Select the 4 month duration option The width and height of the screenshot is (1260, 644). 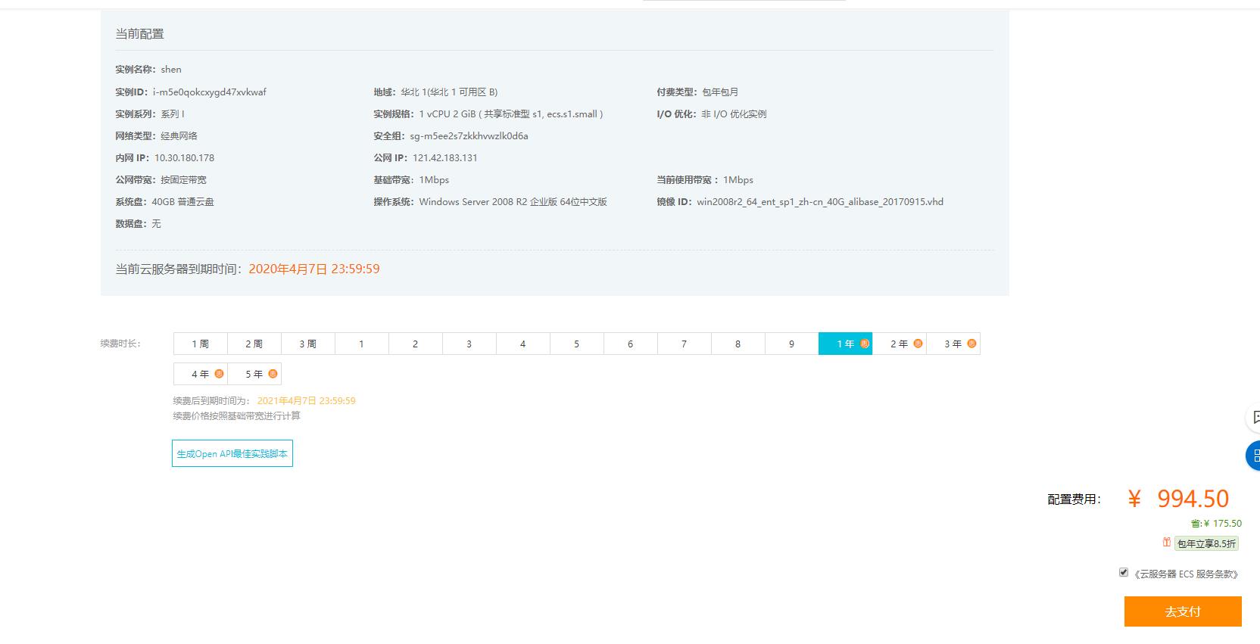(522, 344)
